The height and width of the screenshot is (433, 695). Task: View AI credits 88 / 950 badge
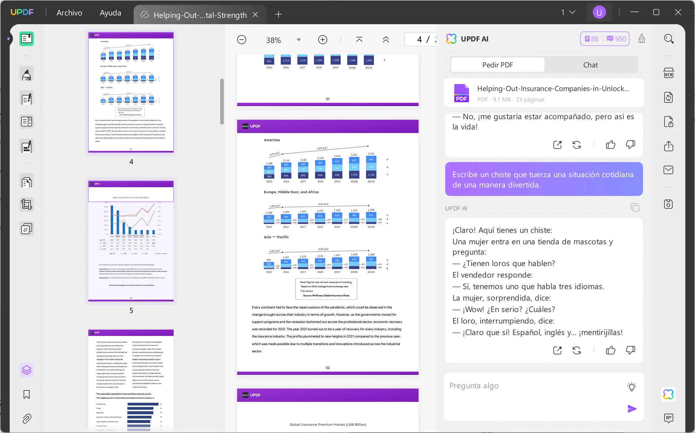click(x=605, y=39)
